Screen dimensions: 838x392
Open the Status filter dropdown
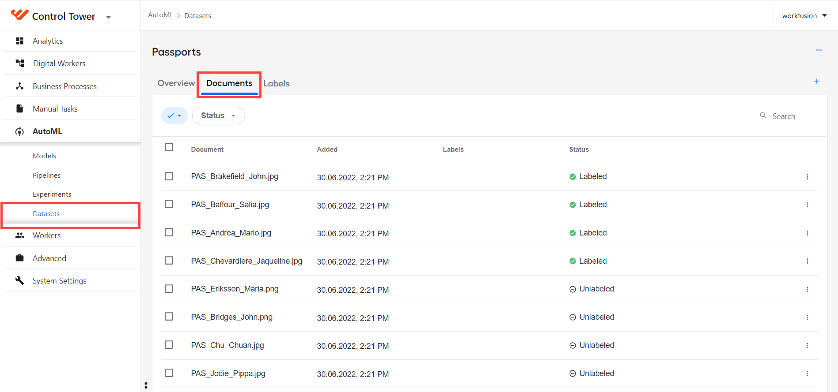(x=218, y=116)
